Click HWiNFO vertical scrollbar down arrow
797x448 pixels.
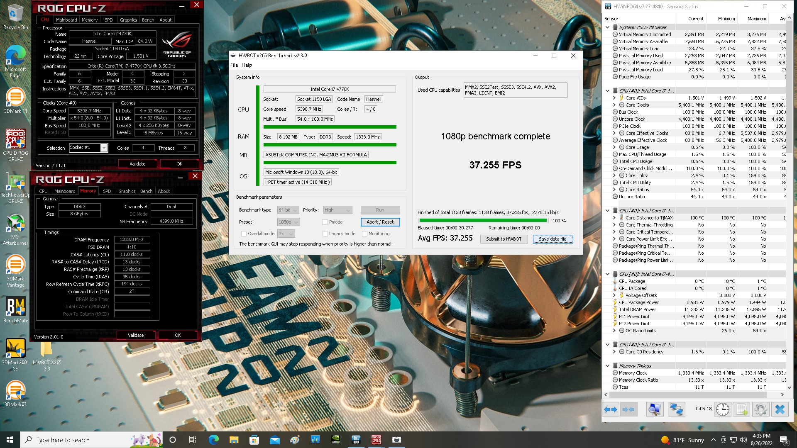(789, 388)
